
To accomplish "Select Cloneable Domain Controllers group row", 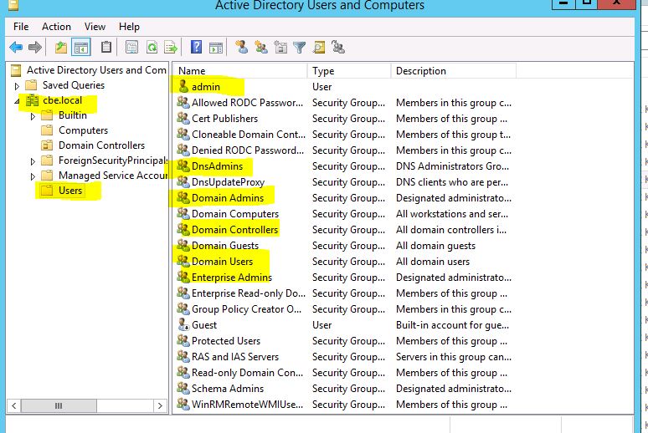I will click(345, 134).
